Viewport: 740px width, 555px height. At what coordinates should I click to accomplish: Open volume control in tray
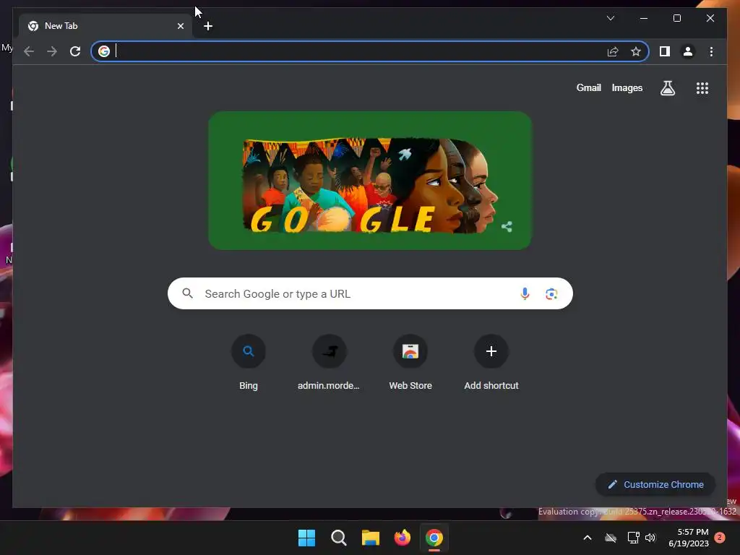650,538
